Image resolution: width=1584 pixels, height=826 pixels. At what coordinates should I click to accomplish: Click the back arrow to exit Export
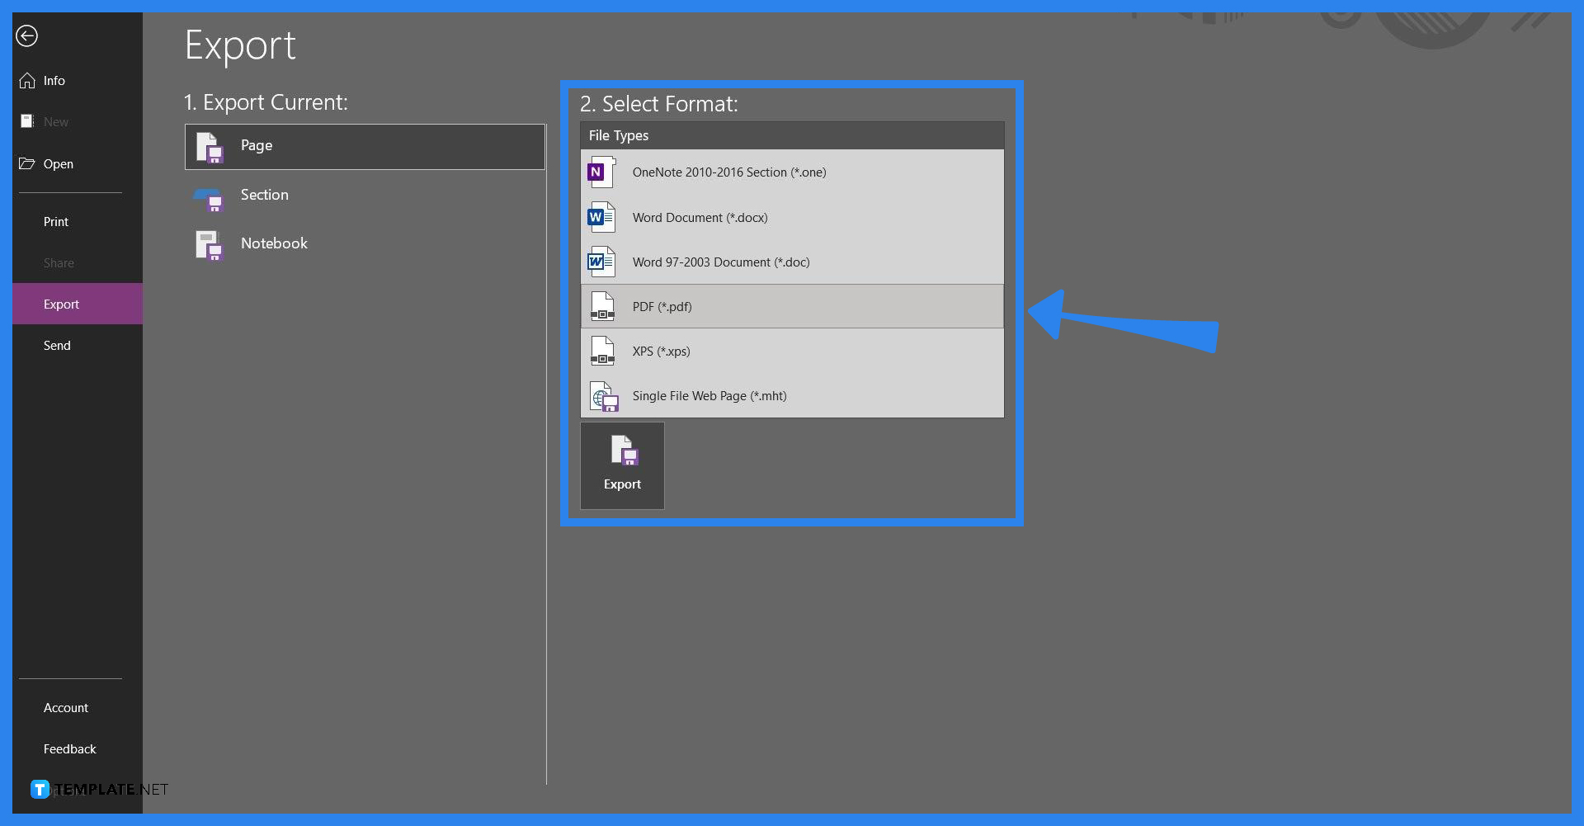(x=26, y=35)
